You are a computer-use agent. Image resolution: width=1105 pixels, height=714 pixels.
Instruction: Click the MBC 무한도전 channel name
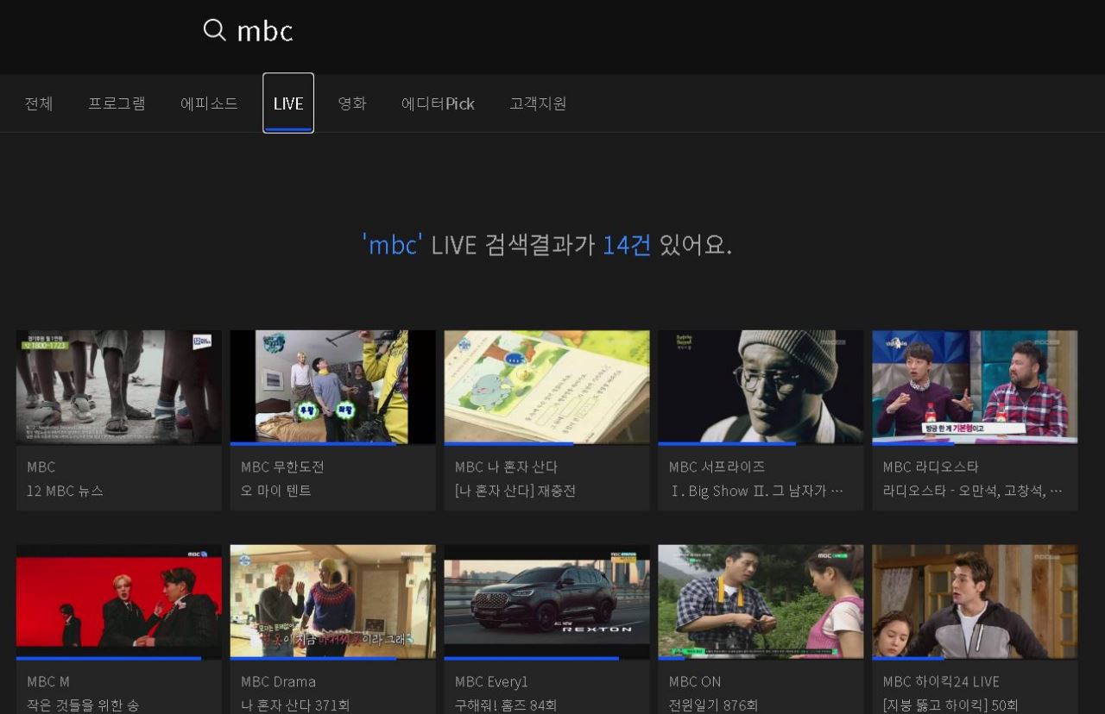(282, 467)
